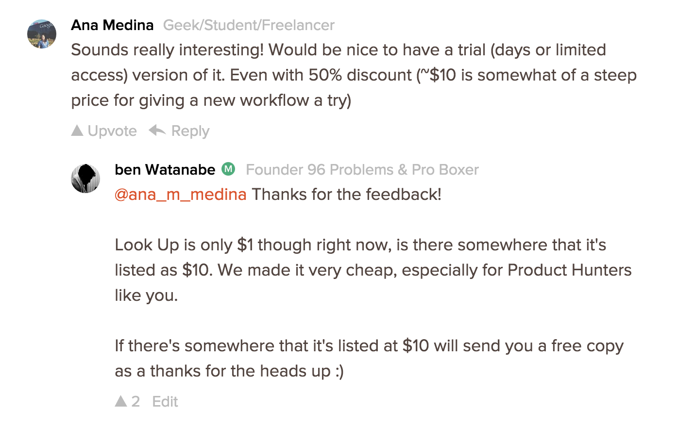Click the Geek/Student/Freelancer tagline

click(249, 25)
